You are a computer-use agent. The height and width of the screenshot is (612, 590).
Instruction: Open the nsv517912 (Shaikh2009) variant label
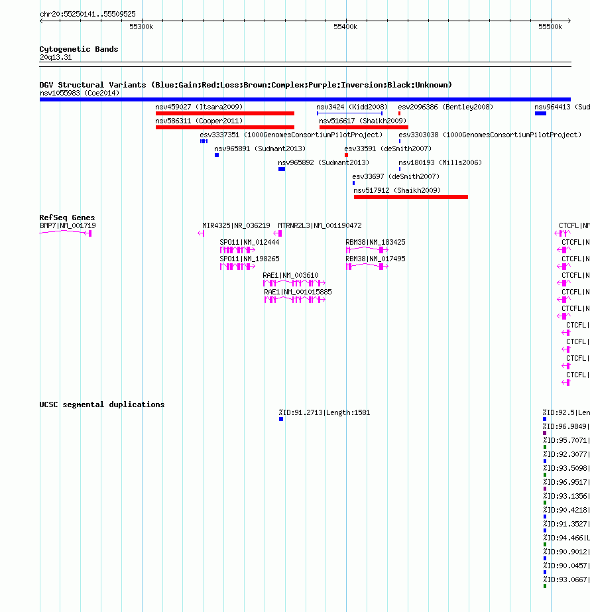coord(397,190)
